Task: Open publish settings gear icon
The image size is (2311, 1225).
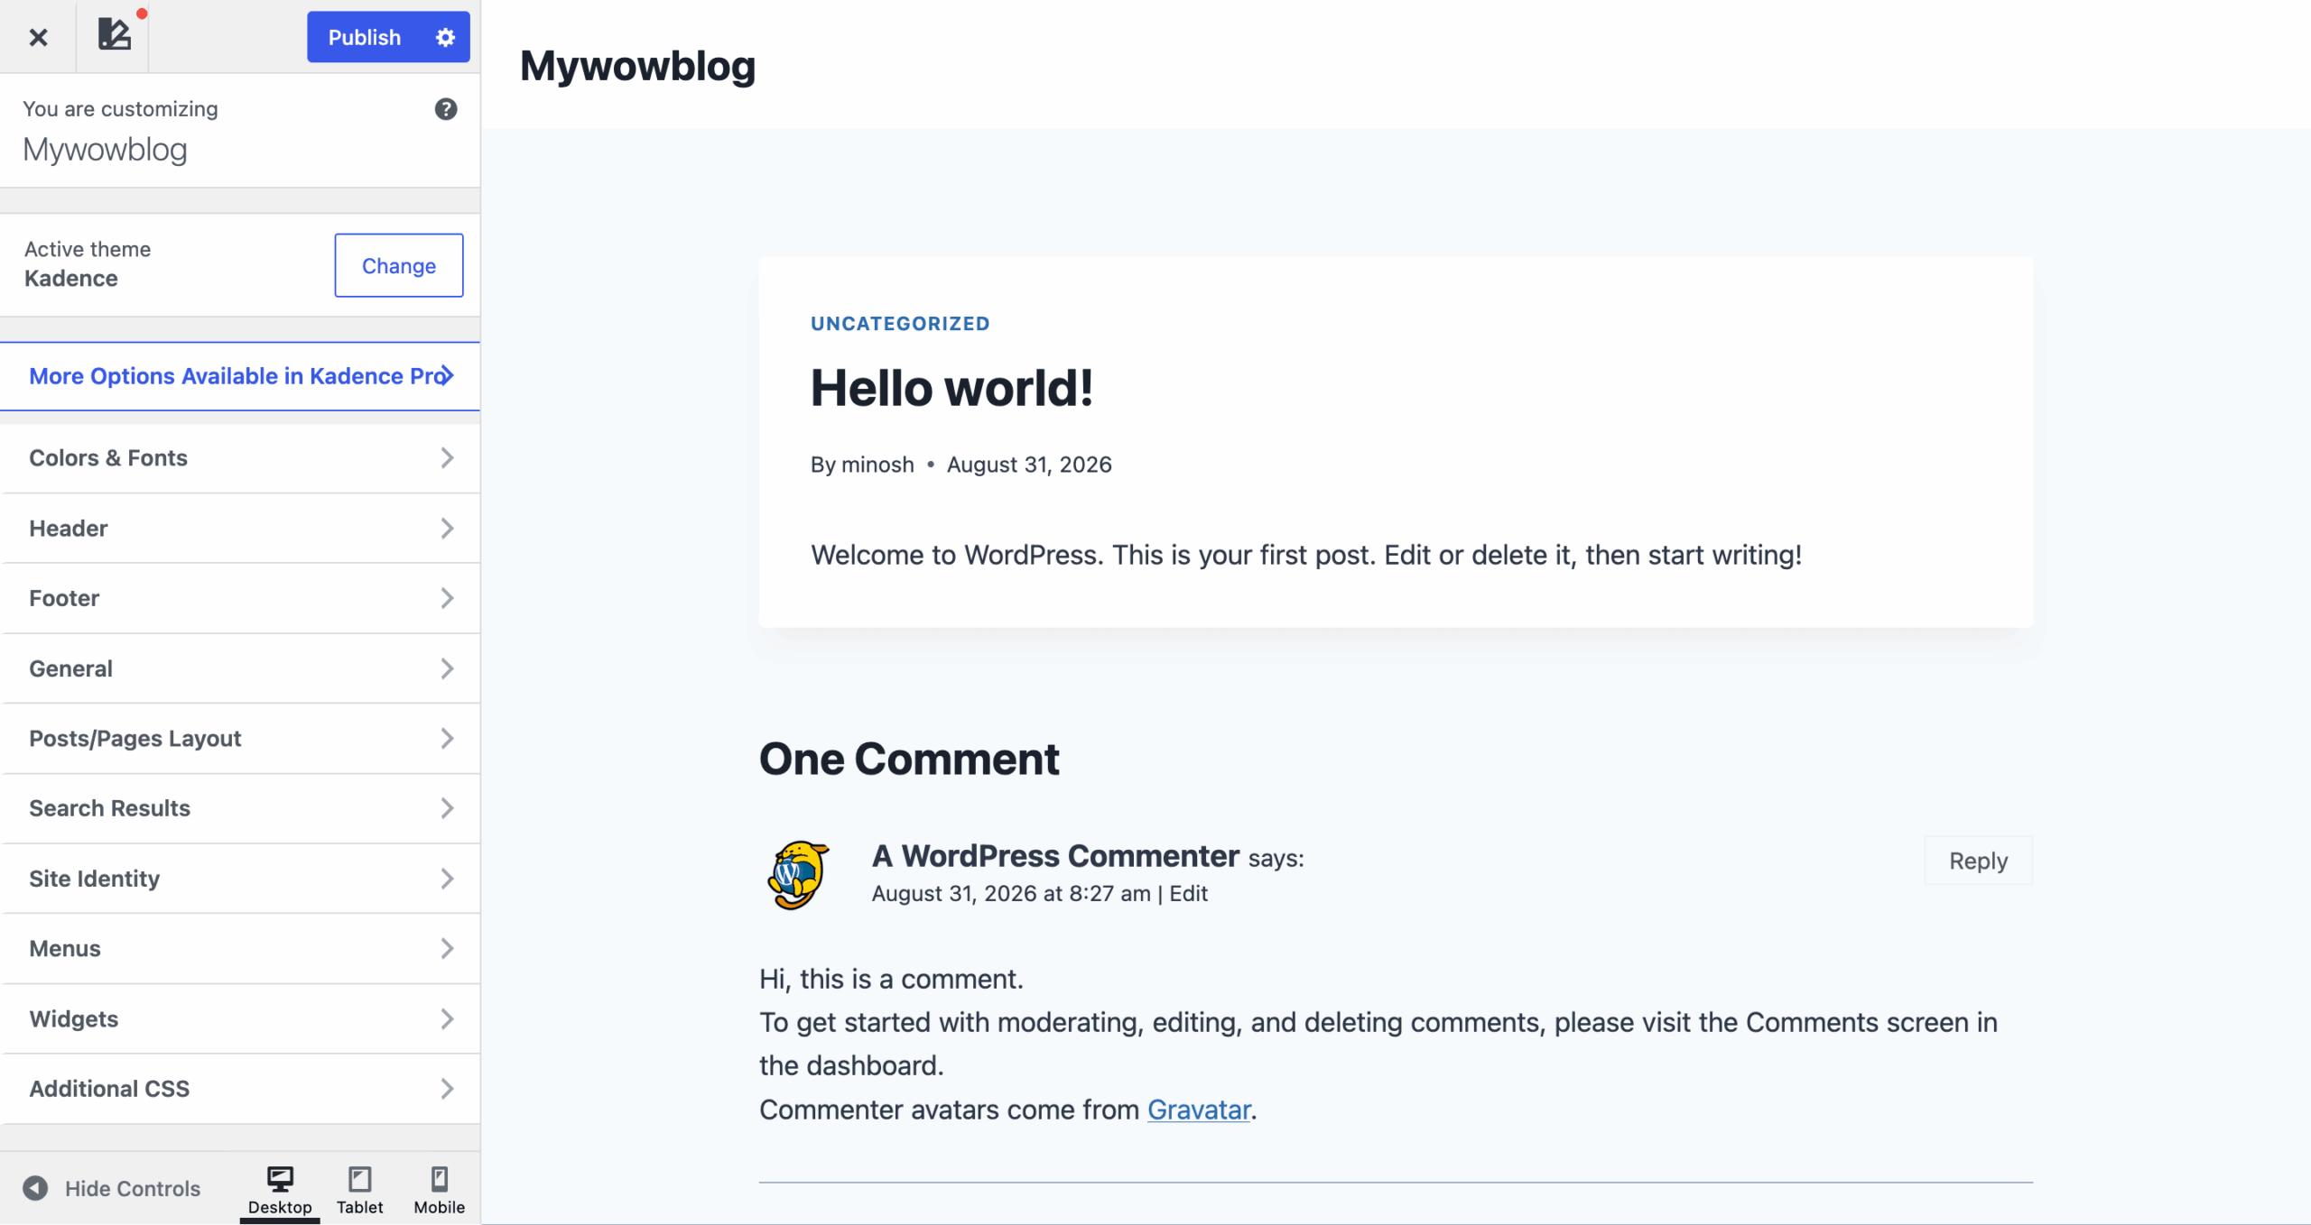Action: coord(445,37)
